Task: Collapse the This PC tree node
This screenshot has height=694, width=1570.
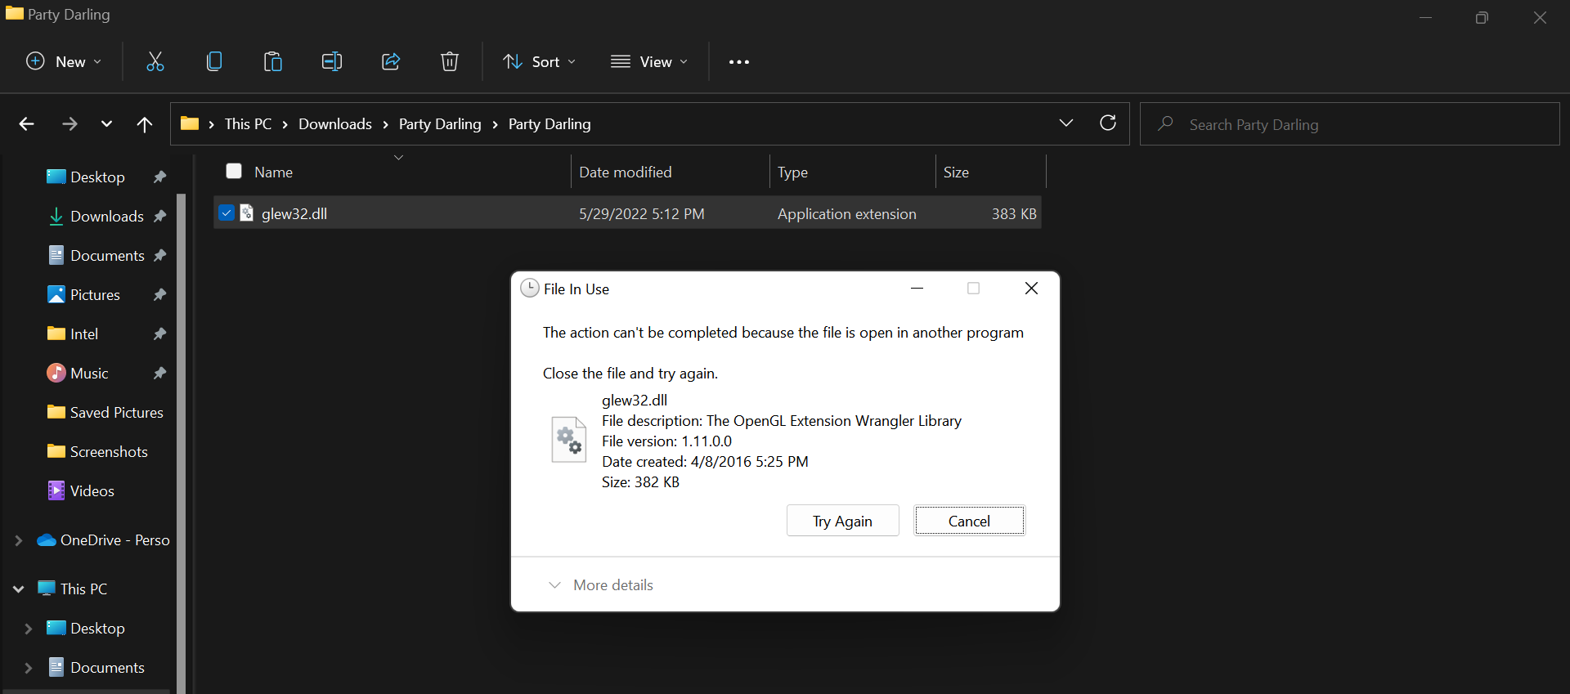Action: pyautogui.click(x=18, y=589)
